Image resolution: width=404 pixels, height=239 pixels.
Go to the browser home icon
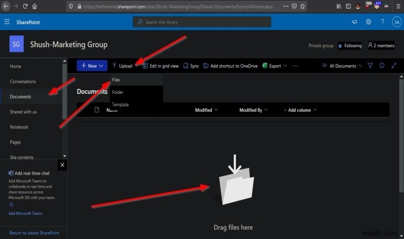click(x=35, y=6)
